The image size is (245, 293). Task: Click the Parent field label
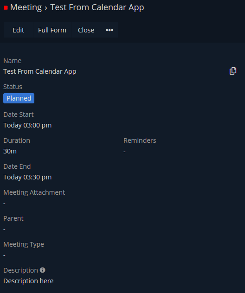pyautogui.click(x=13, y=218)
